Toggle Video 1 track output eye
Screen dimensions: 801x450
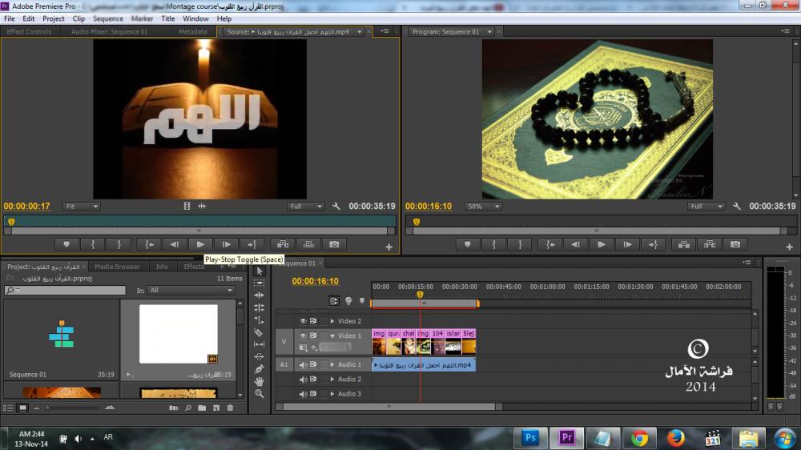pyautogui.click(x=303, y=335)
